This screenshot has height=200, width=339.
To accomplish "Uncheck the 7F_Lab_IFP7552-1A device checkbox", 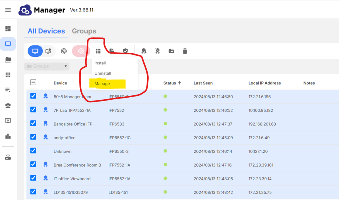I will (33, 110).
